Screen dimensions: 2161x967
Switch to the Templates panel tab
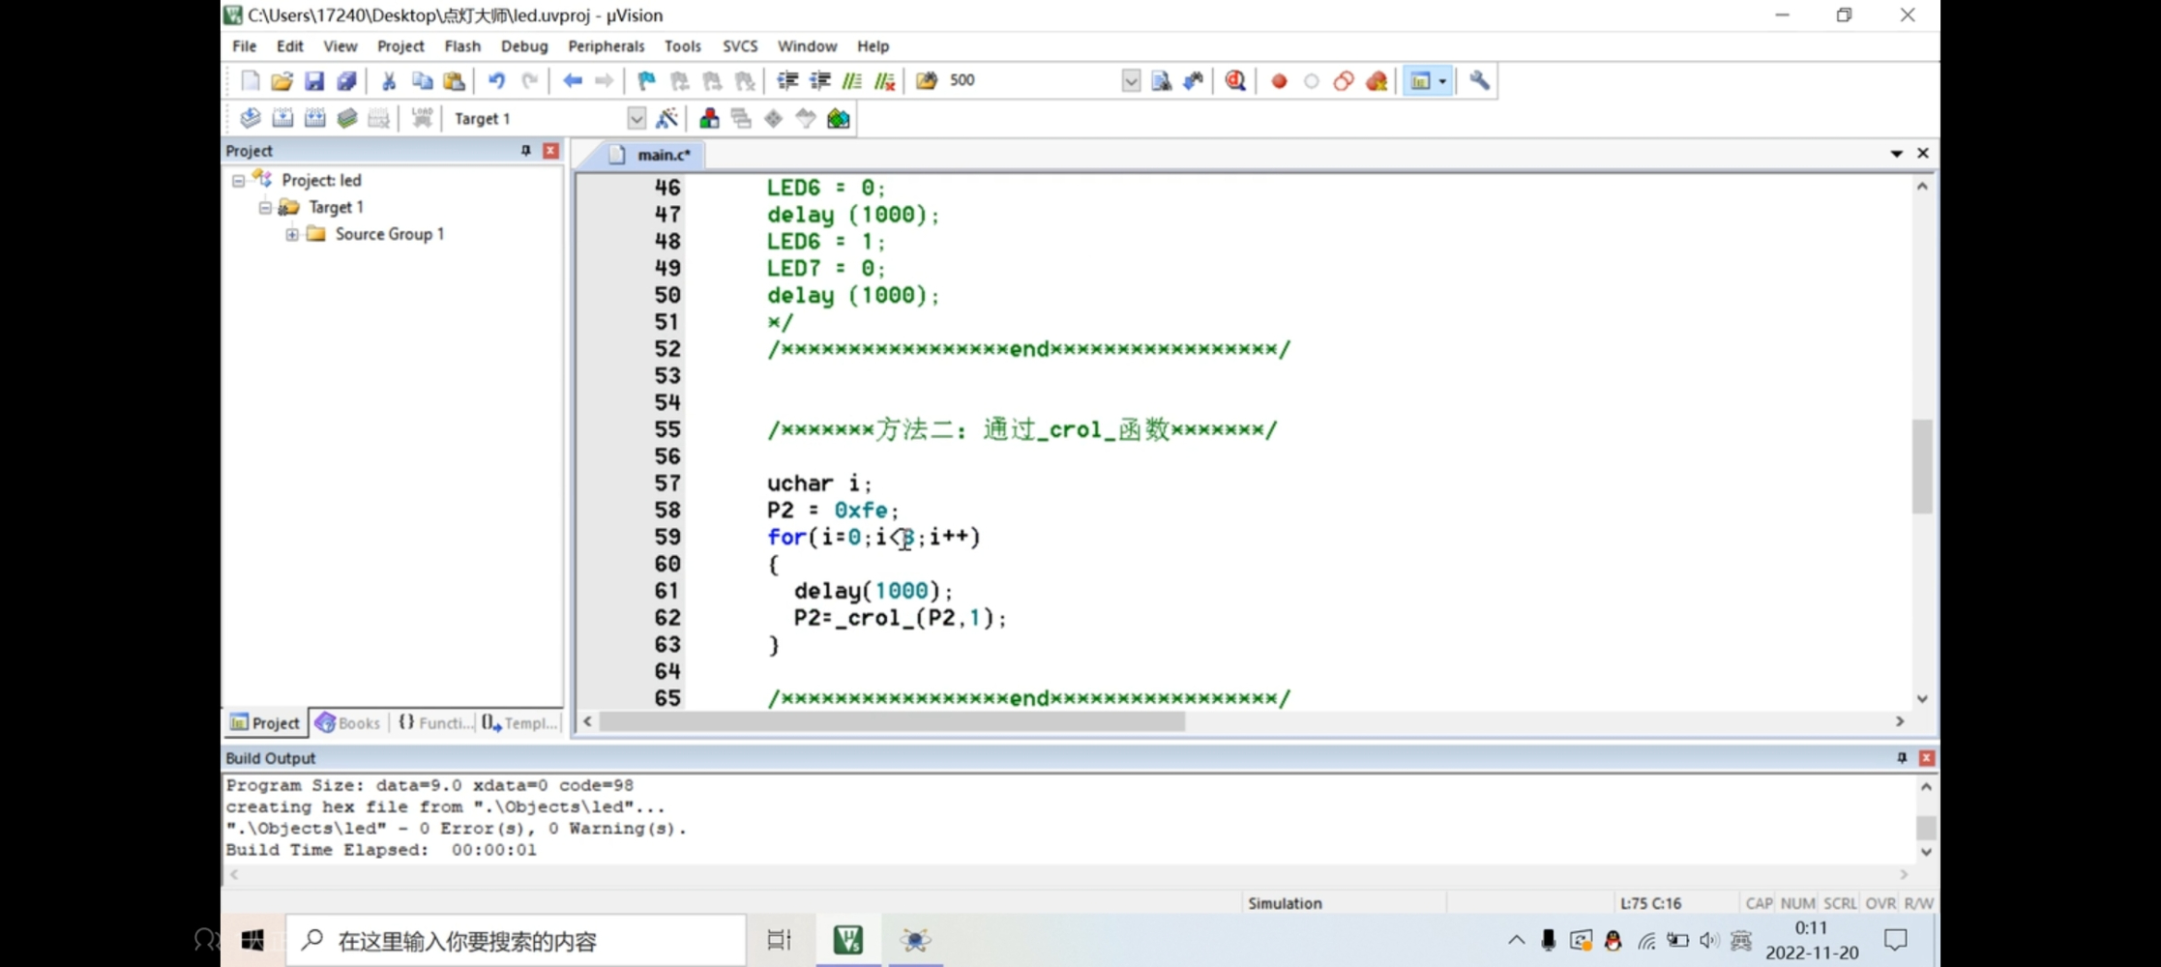pos(520,722)
